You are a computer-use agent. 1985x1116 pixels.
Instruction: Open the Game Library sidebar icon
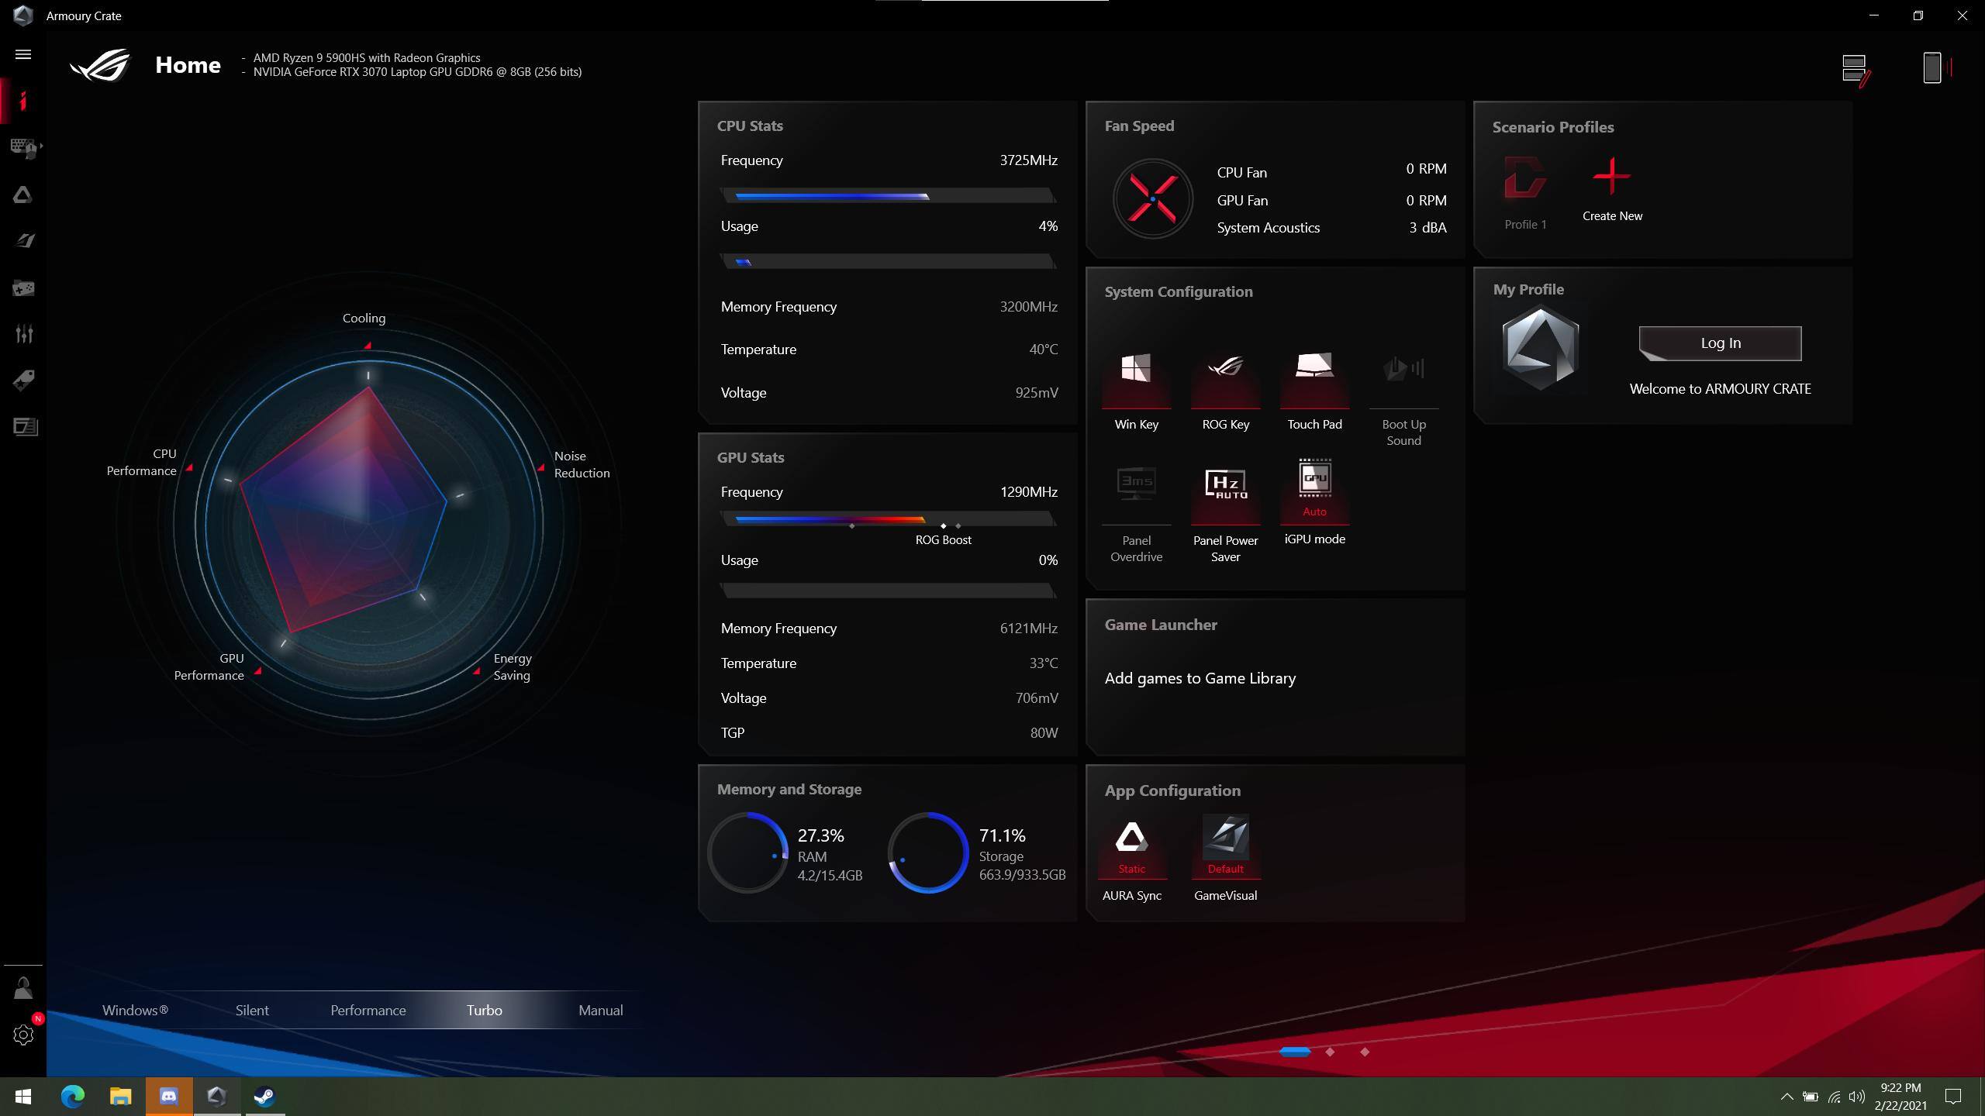click(x=23, y=288)
